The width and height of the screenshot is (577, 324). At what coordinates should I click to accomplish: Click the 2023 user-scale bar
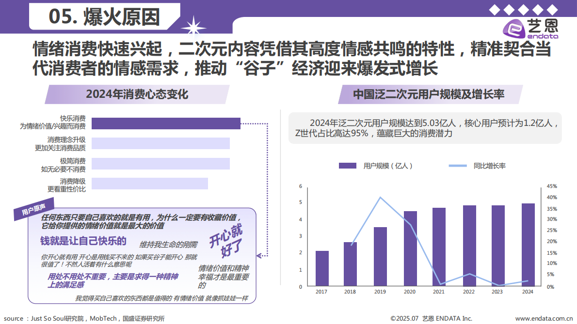498,246
